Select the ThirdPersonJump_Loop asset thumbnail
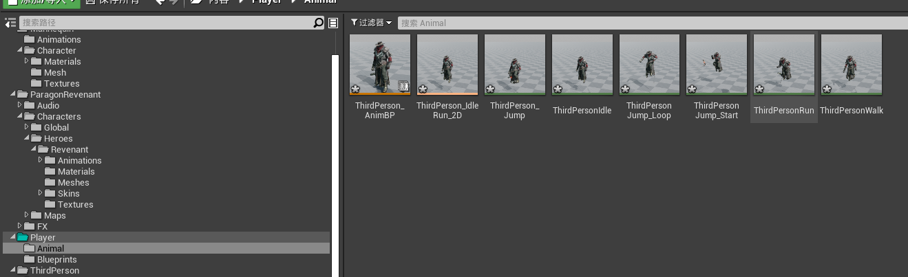 [x=649, y=65]
